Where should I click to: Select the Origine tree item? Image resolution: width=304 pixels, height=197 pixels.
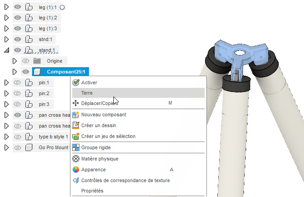click(55, 61)
